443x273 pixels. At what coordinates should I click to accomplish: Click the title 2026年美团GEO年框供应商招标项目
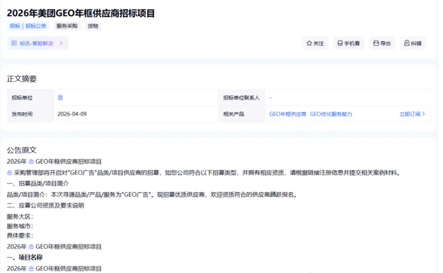(x=81, y=13)
